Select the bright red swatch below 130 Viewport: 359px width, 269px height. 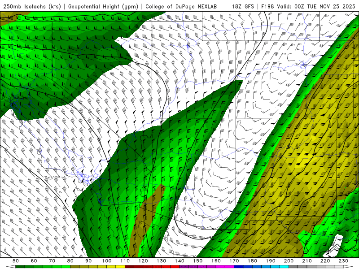pyautogui.click(x=166, y=266)
